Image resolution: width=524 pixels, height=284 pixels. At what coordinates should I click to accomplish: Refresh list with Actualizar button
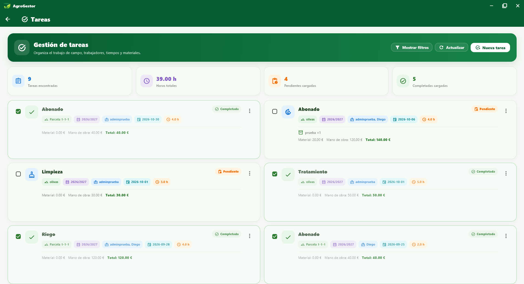(x=452, y=48)
